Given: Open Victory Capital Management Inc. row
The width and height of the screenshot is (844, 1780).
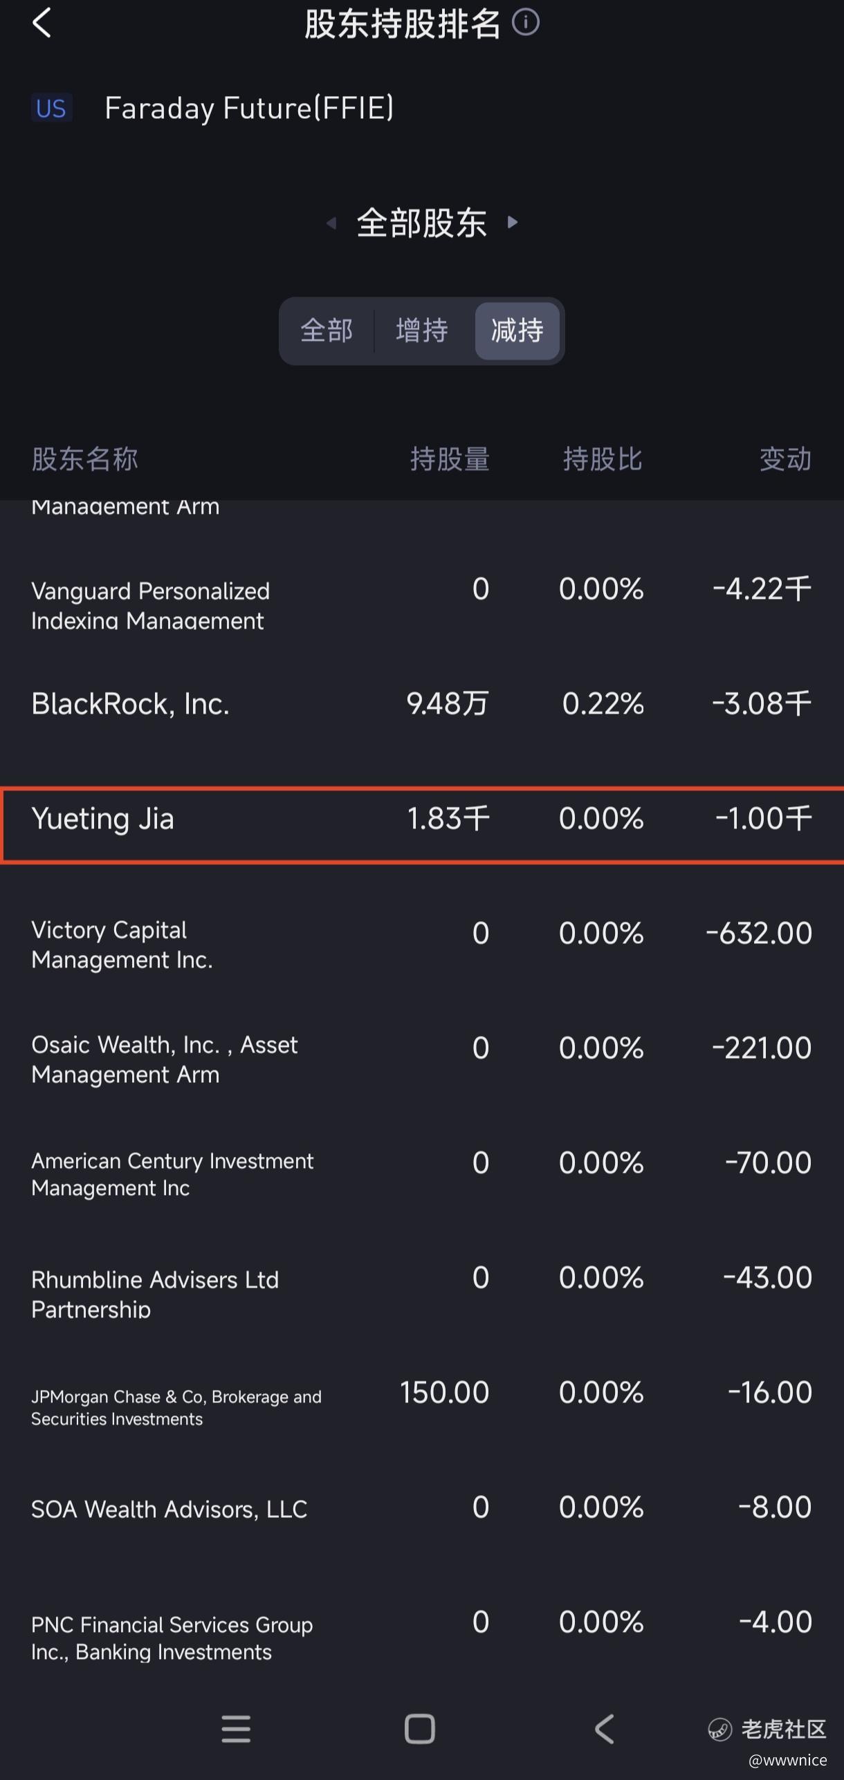Looking at the screenshot, I should coord(421,944).
